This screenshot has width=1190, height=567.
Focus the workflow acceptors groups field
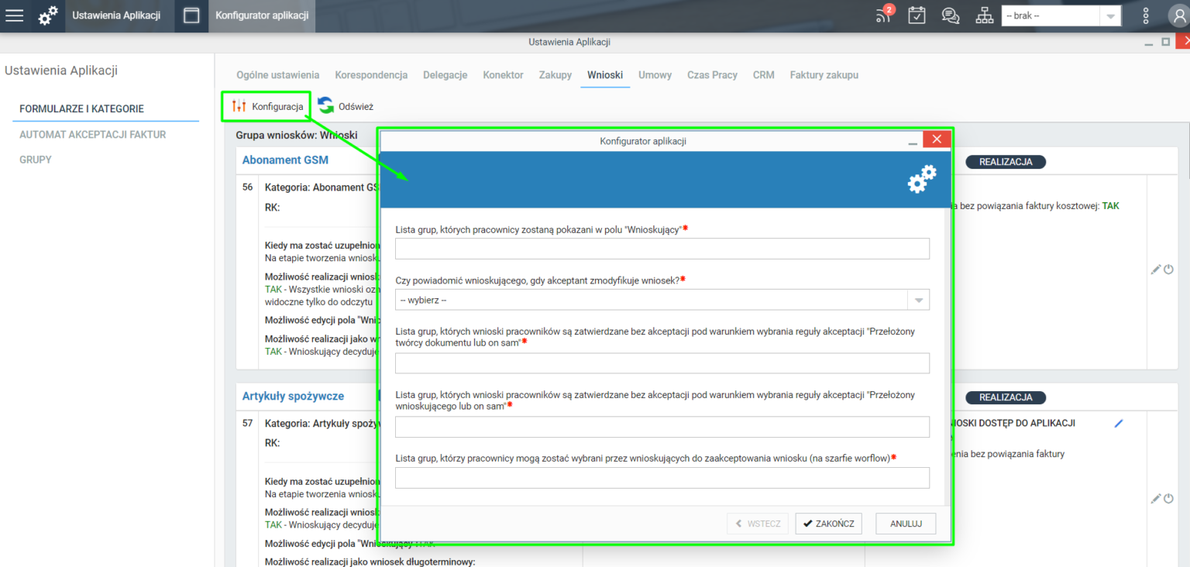(x=662, y=478)
